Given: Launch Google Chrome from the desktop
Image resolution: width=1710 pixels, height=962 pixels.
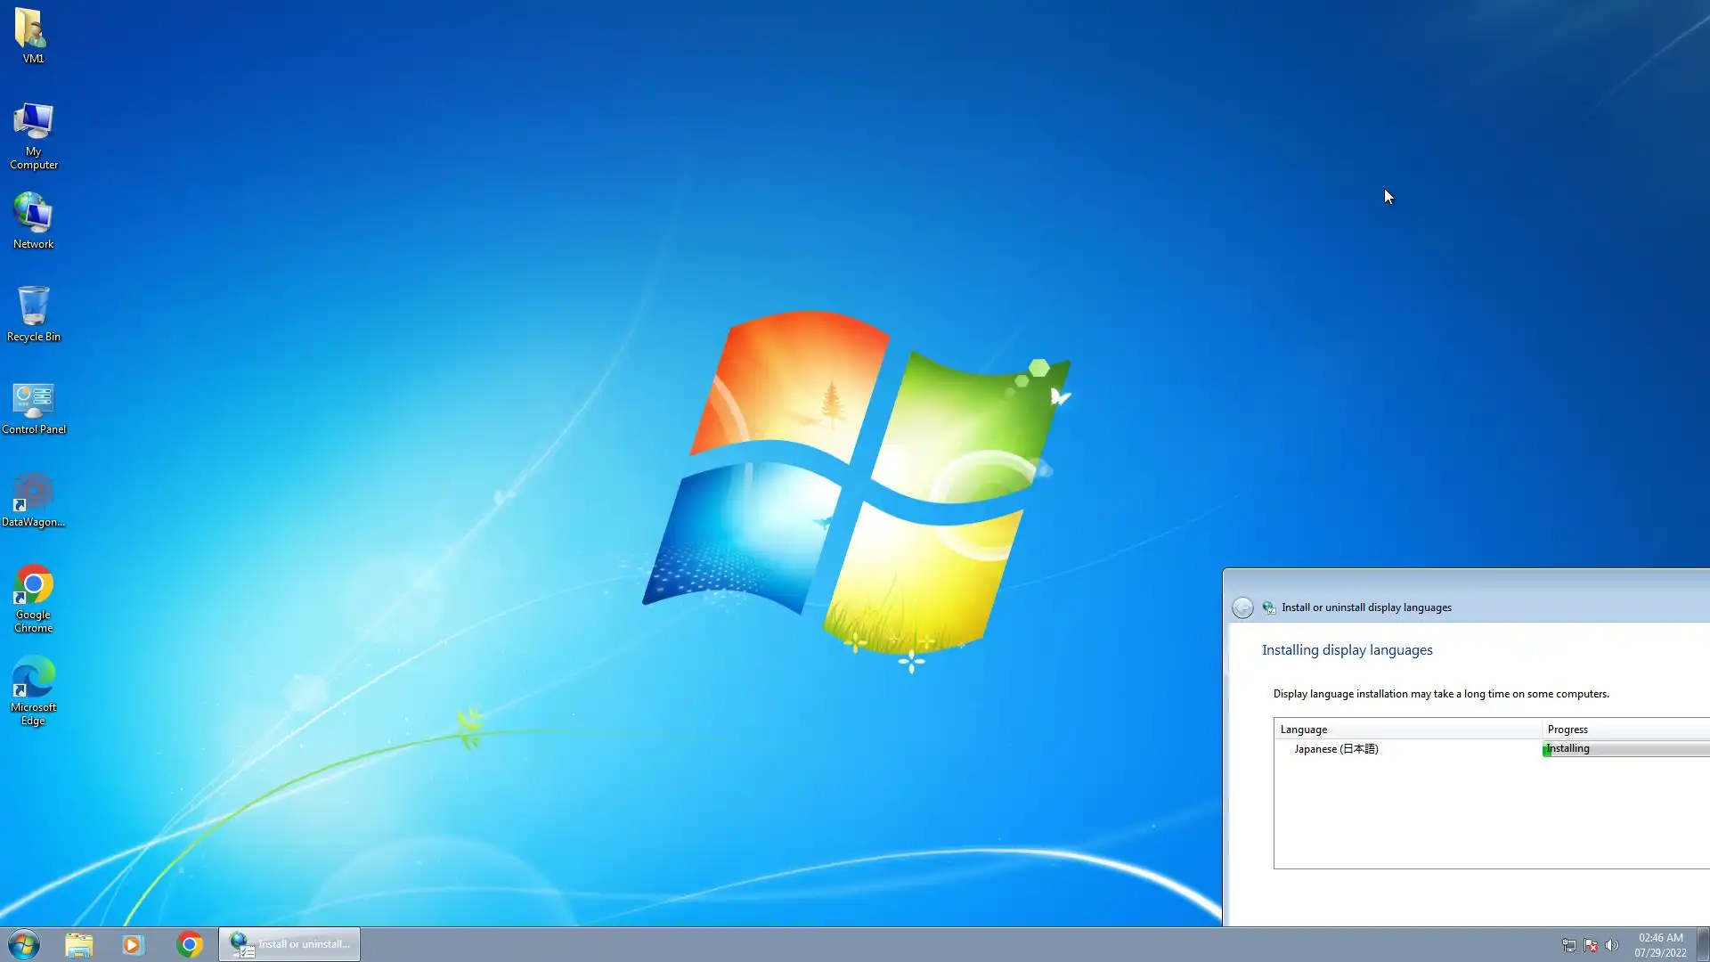Looking at the screenshot, I should 33,595.
